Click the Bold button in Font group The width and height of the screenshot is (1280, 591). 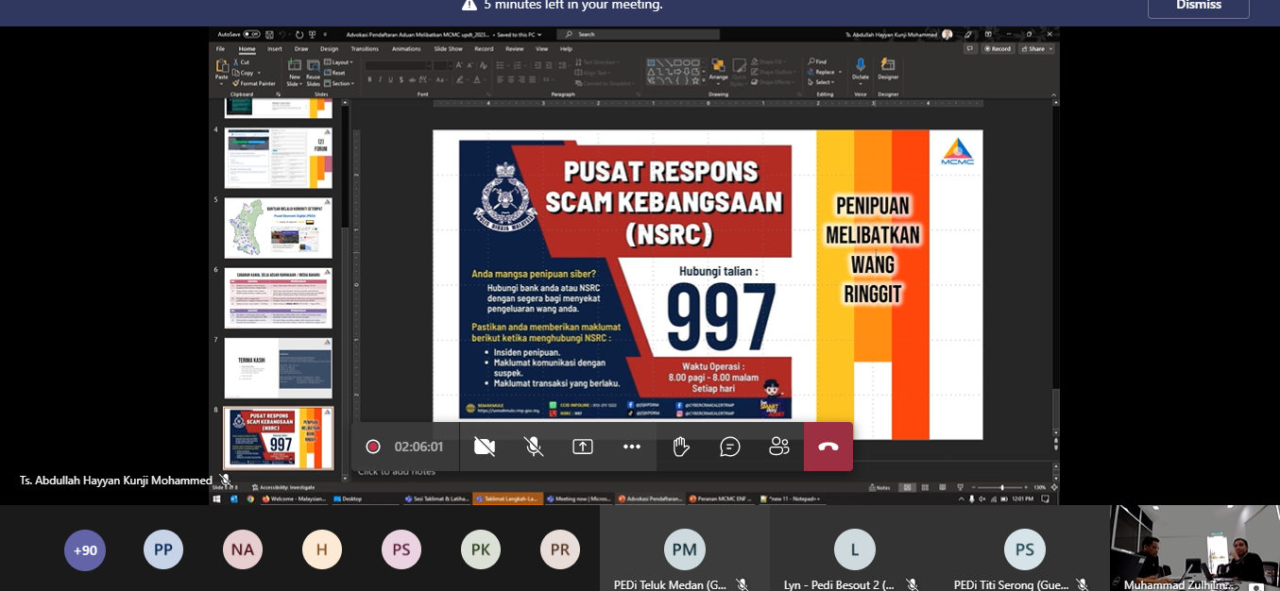pyautogui.click(x=369, y=79)
